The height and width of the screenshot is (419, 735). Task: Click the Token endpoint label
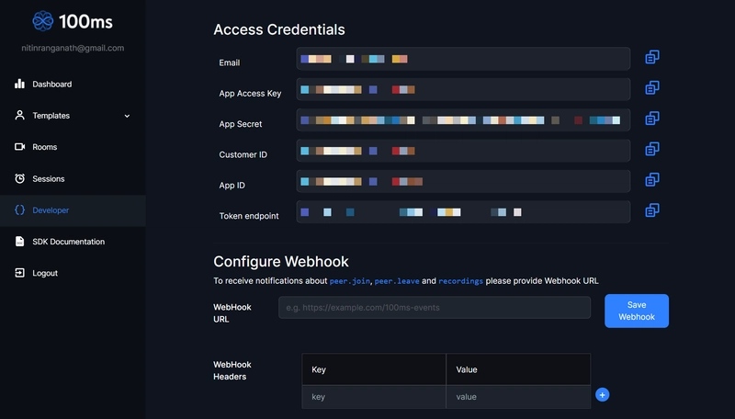[249, 216]
